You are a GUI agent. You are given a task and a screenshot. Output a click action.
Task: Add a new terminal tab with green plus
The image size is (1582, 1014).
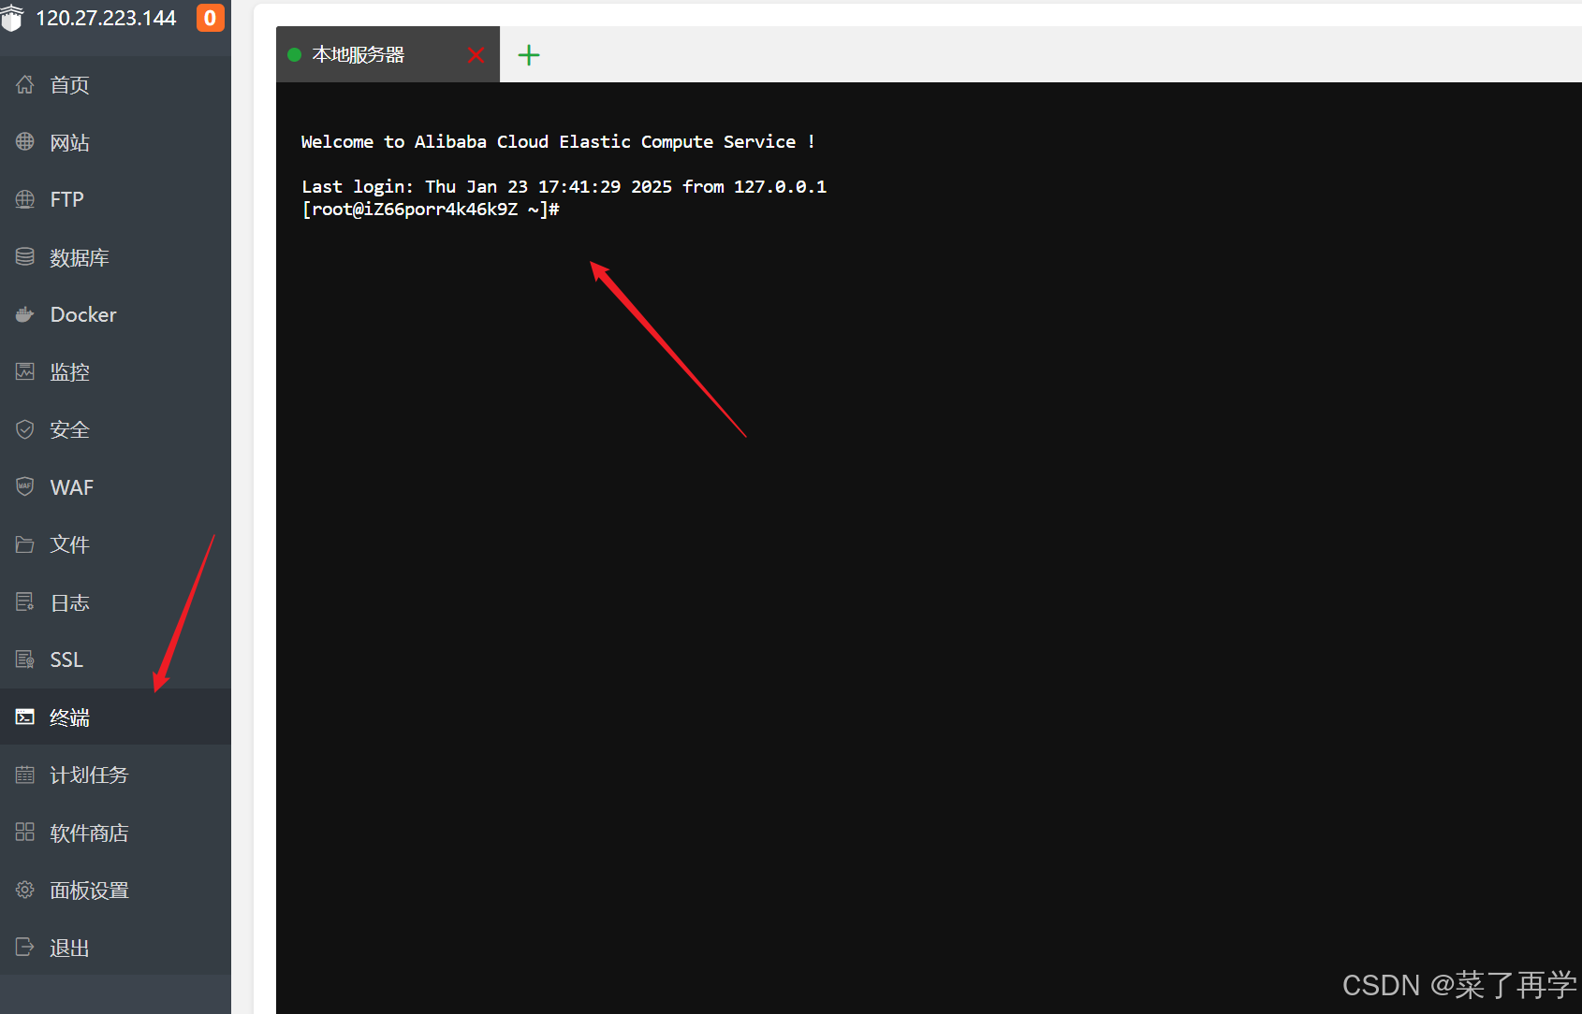tap(529, 55)
